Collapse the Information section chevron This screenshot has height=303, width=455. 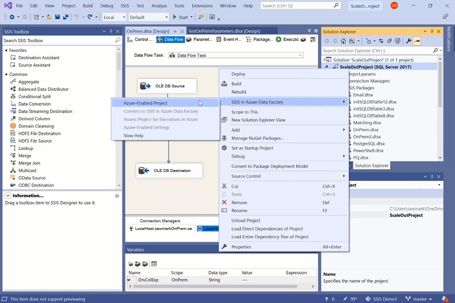point(8,195)
